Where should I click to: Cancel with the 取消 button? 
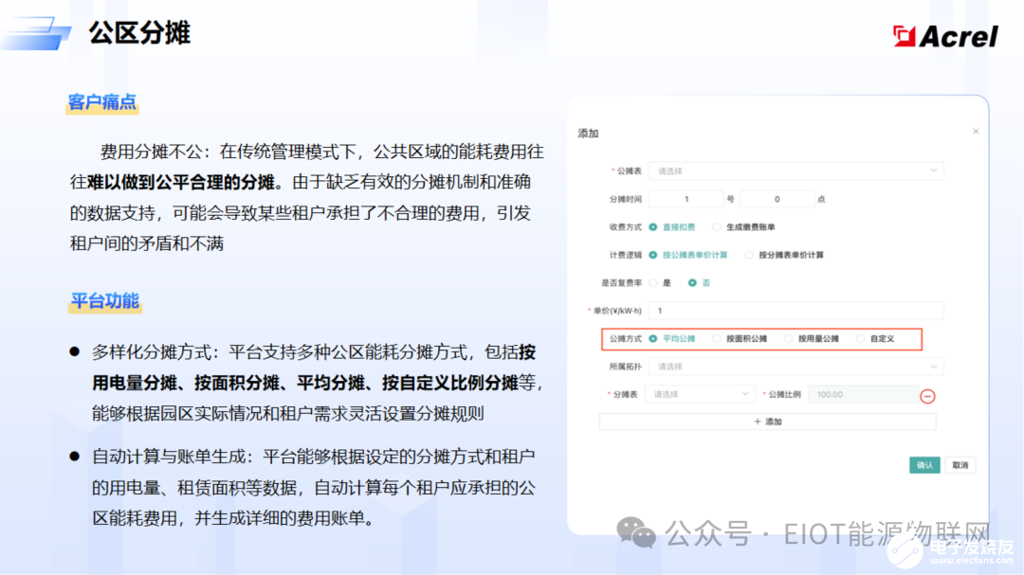[x=960, y=465]
